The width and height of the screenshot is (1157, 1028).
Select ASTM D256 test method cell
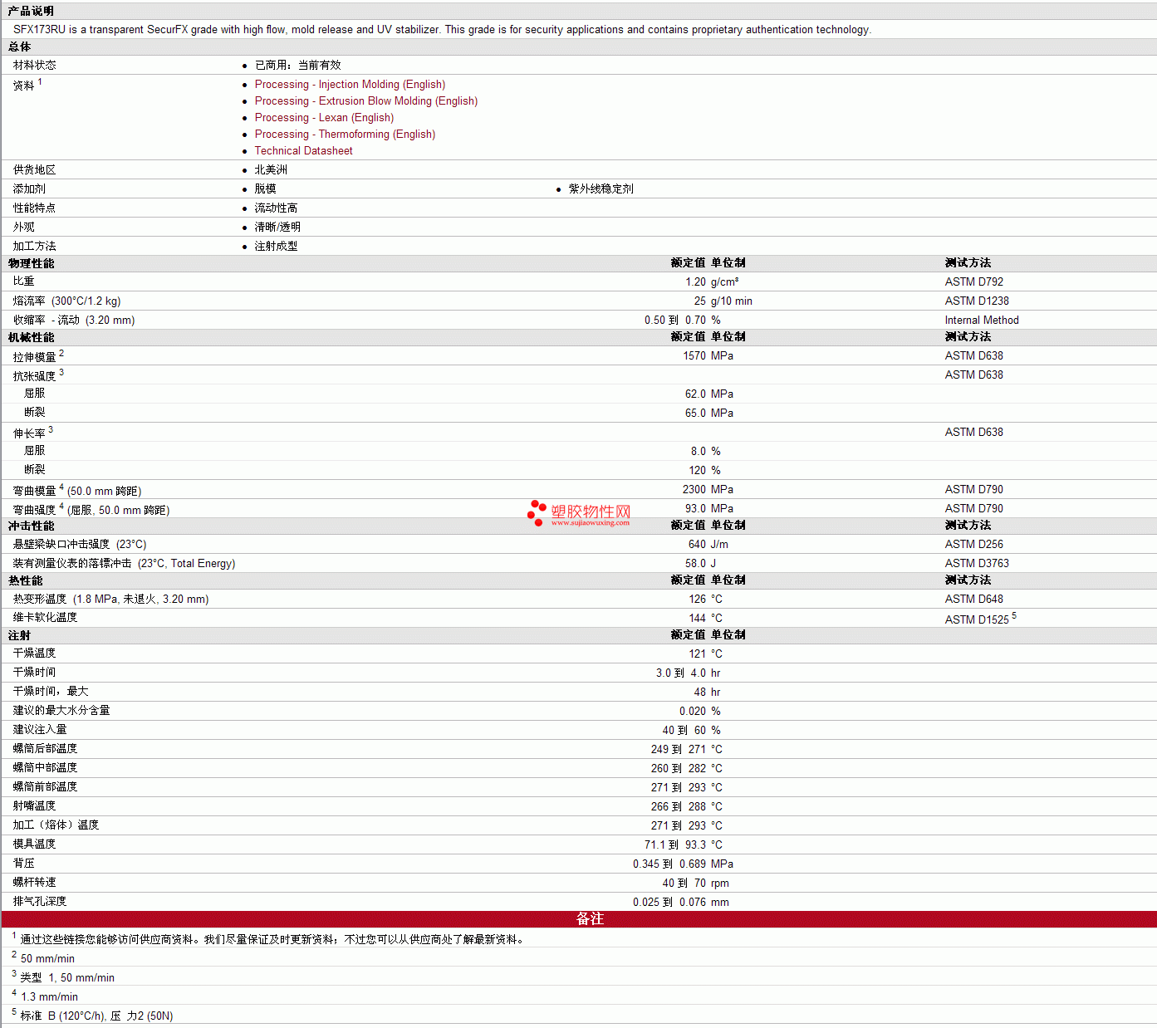pos(973,545)
